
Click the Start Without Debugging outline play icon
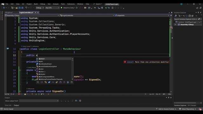(x=77, y=8)
